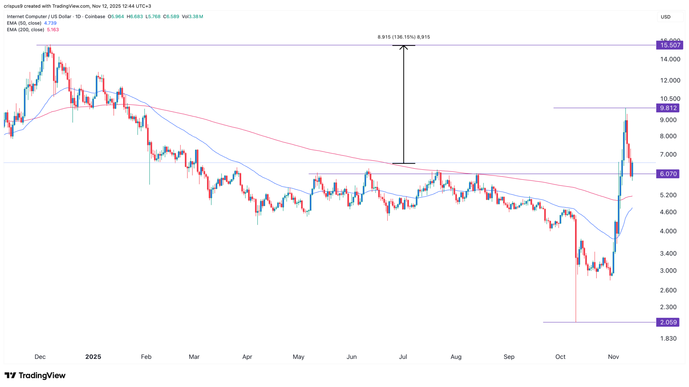This screenshot has height=387, width=689.
Task: Click the TradingView wordmark text
Action: coord(42,375)
